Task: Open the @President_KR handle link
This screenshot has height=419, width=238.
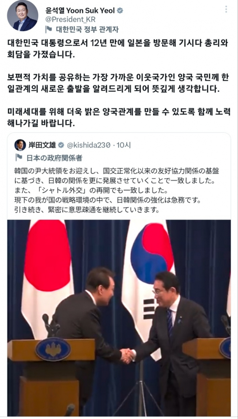Action: [70, 19]
